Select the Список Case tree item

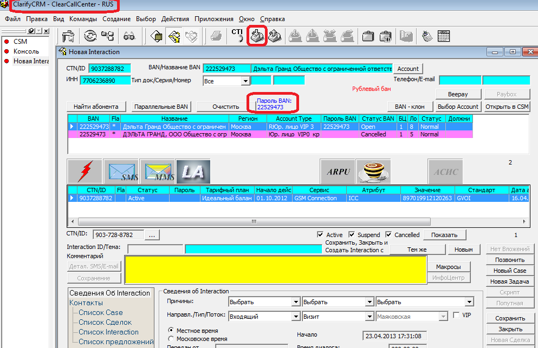(x=101, y=312)
